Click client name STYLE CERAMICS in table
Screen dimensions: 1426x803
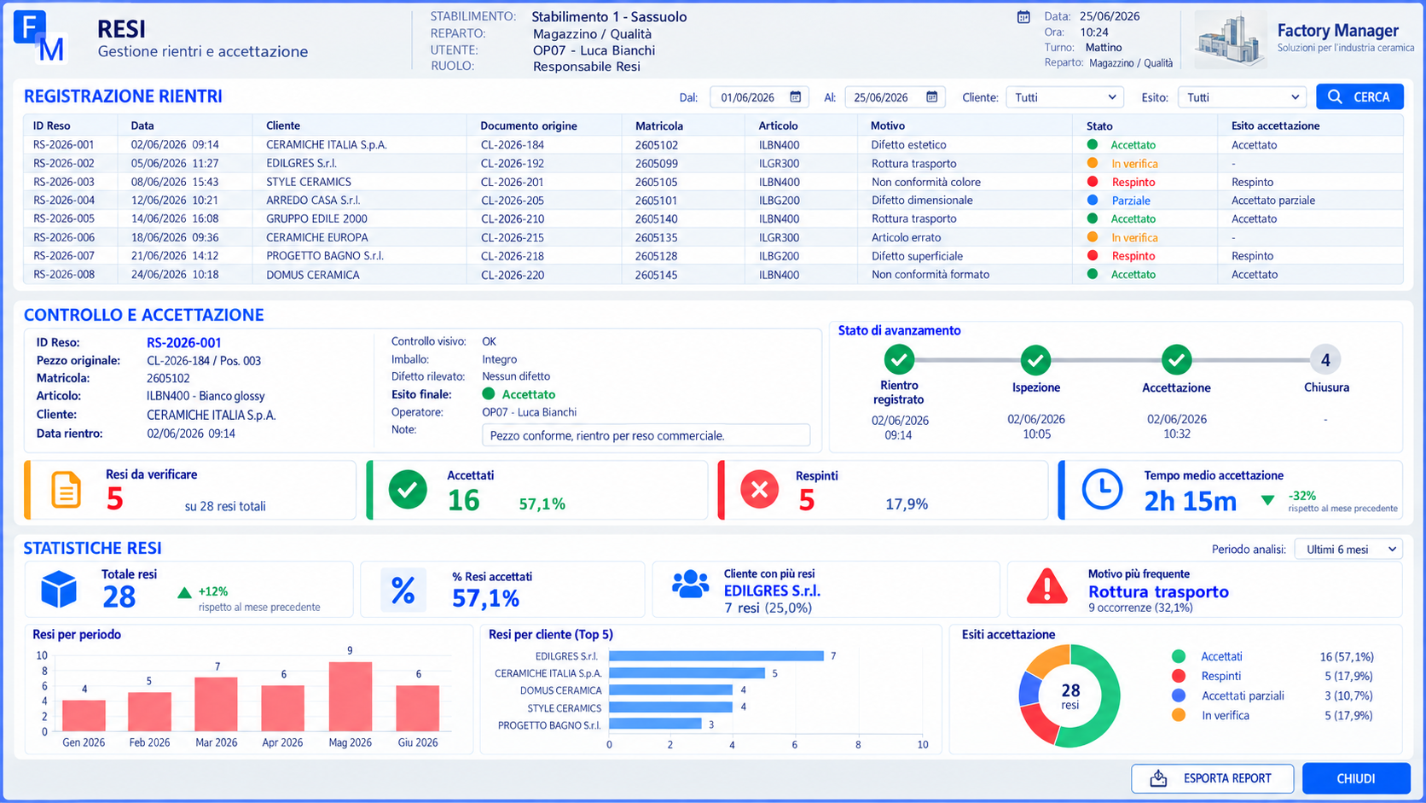pyautogui.click(x=309, y=182)
